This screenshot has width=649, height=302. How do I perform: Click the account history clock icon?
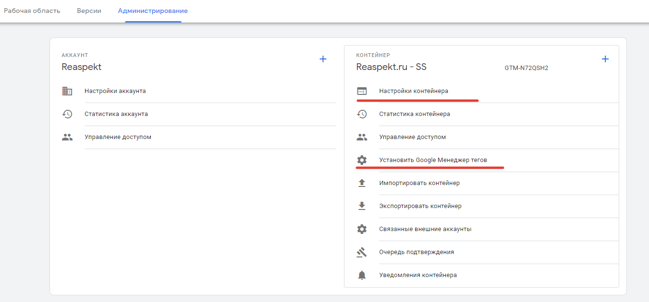(x=67, y=114)
